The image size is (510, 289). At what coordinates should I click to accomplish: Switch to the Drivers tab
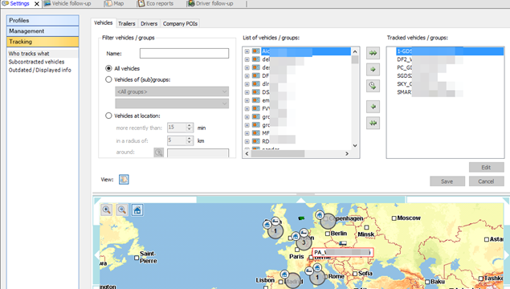coord(149,23)
